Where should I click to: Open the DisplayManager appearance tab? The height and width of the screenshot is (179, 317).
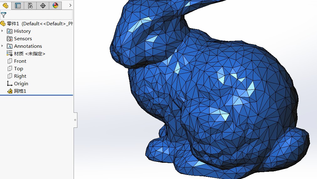tap(55, 5)
